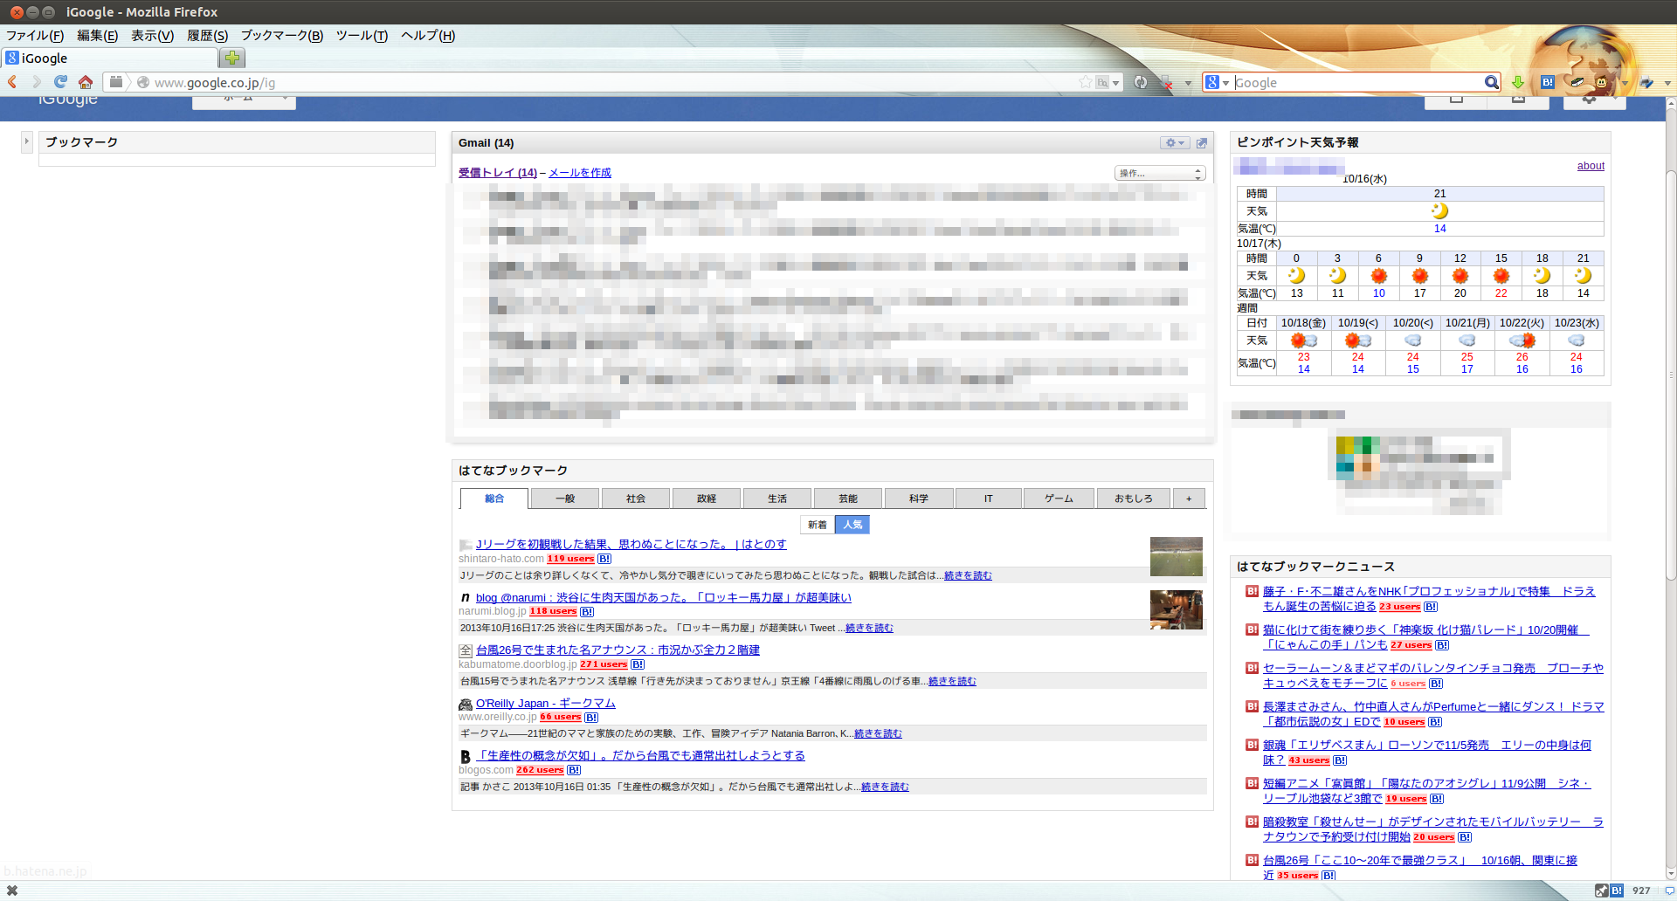The height and width of the screenshot is (901, 1677).
Task: Select the ゲーム tab
Action: (1059, 499)
